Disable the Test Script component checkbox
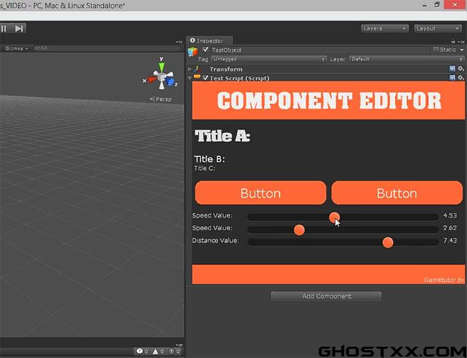The width and height of the screenshot is (467, 358). (x=205, y=78)
